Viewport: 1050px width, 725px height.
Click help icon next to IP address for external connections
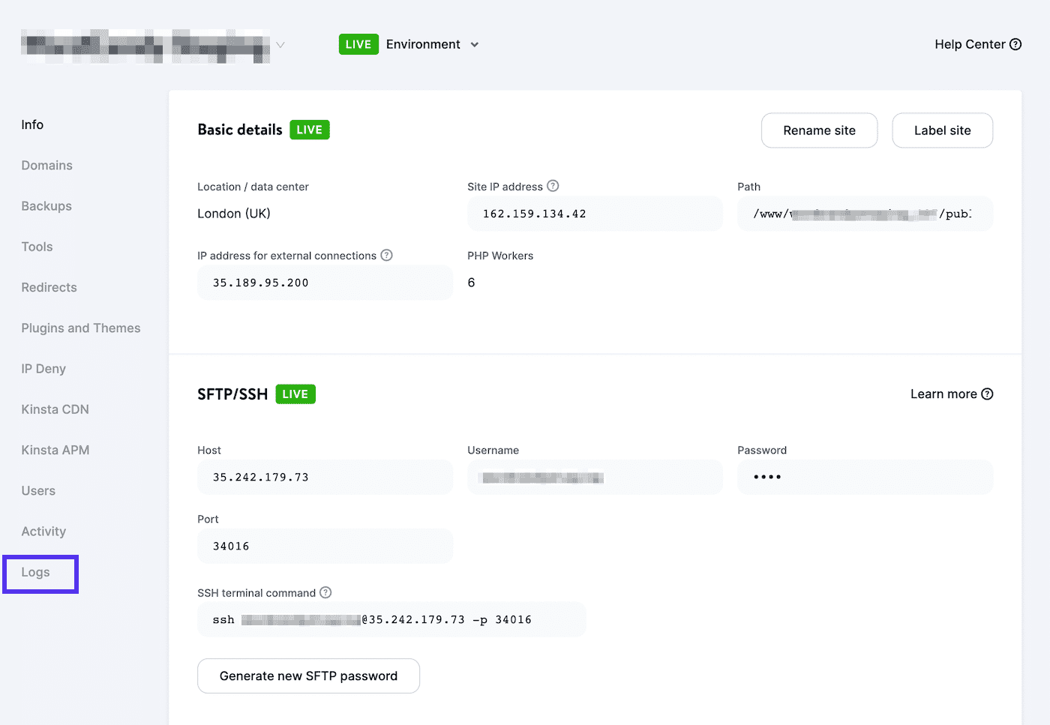[386, 255]
